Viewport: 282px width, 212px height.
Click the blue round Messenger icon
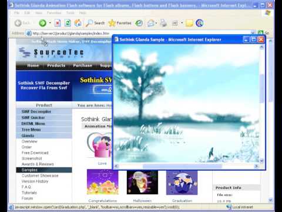pos(200,23)
